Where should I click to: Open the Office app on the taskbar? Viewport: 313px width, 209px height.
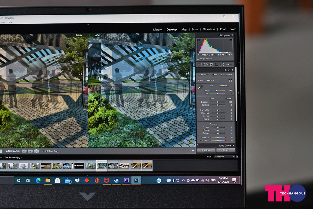click(97, 180)
